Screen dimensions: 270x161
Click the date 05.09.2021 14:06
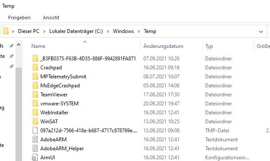[x=161, y=86]
